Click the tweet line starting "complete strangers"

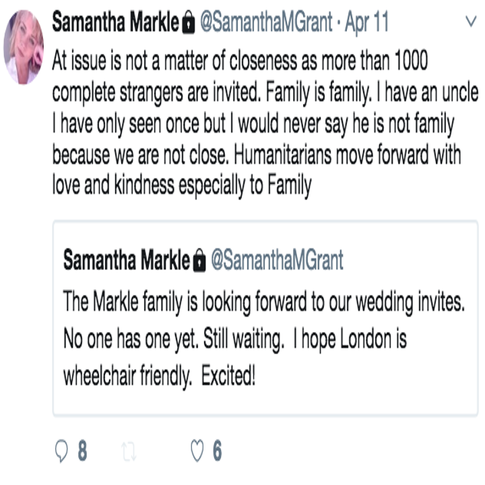(x=265, y=93)
